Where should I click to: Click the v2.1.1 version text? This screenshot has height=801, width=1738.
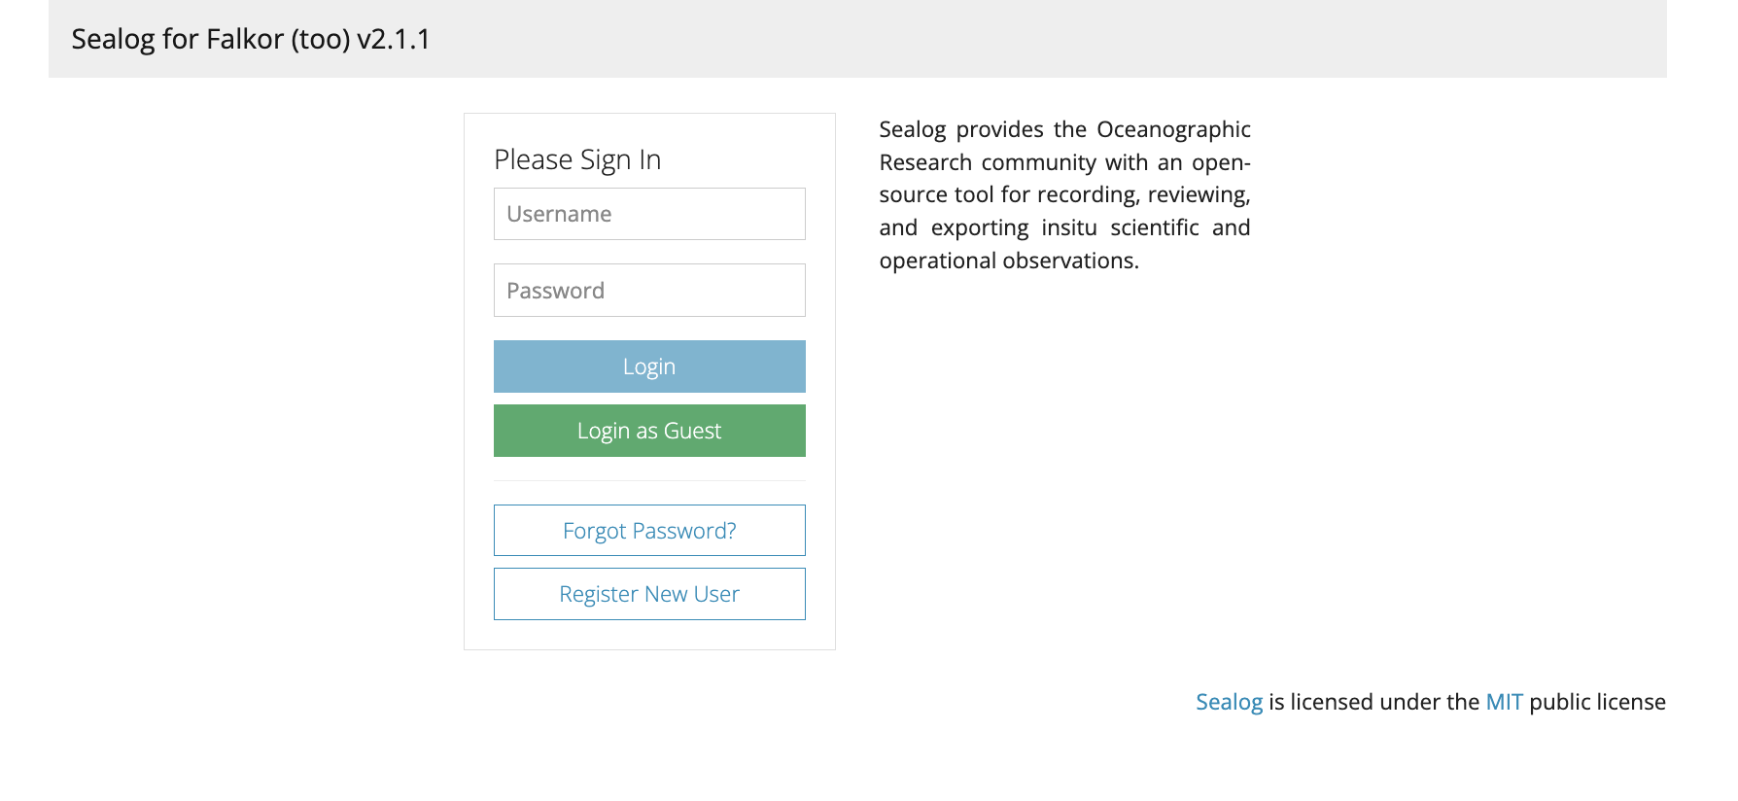click(394, 39)
